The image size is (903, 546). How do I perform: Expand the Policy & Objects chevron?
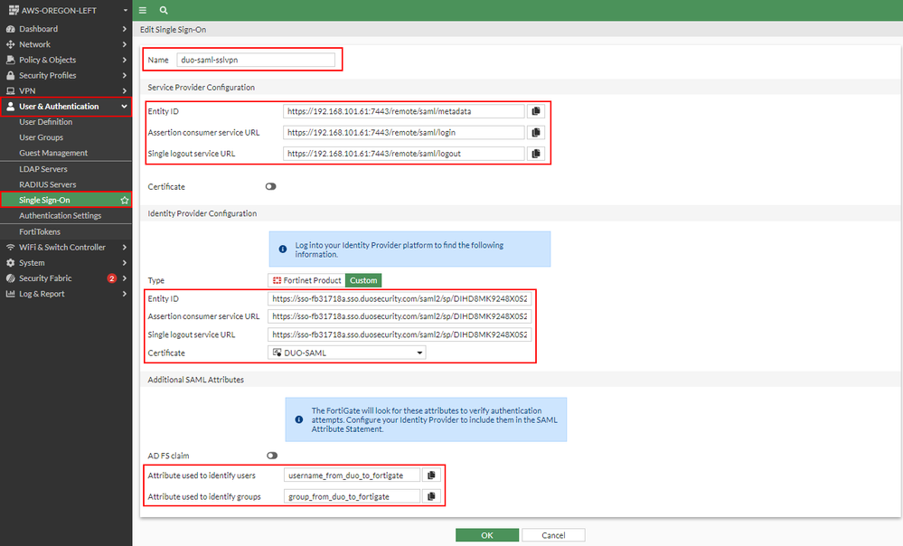(x=125, y=60)
